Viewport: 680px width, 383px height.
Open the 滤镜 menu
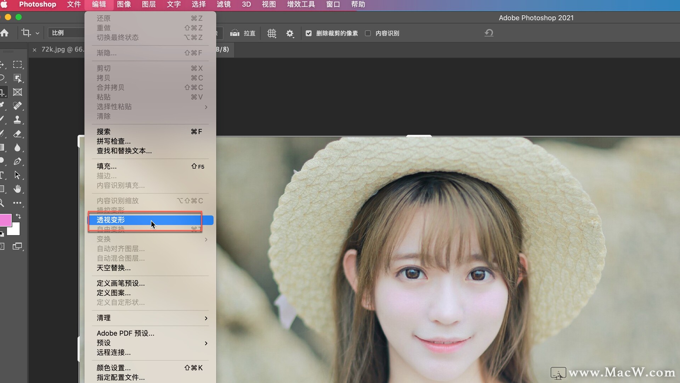[x=223, y=5]
